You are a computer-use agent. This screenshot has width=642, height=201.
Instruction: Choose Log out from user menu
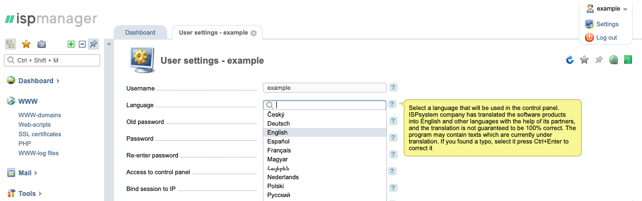(606, 37)
